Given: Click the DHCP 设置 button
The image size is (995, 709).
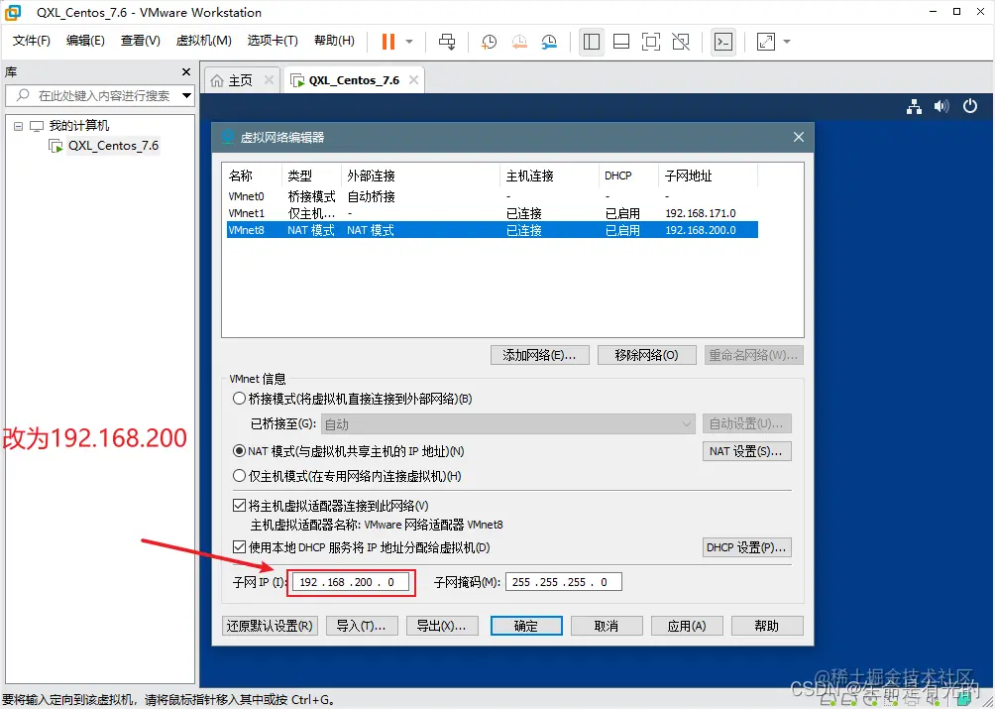Looking at the screenshot, I should (746, 546).
